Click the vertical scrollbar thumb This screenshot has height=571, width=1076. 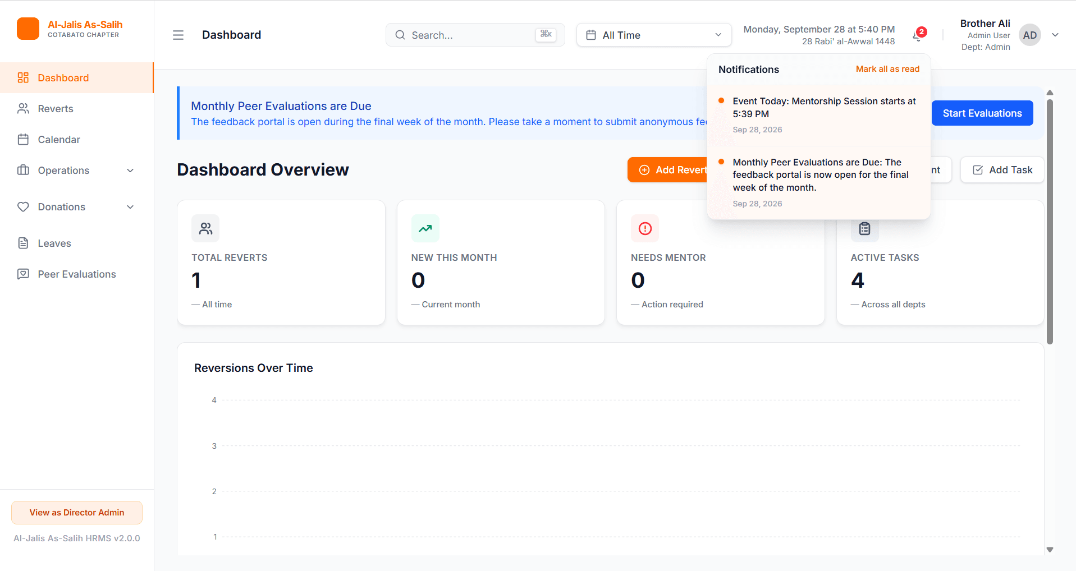pos(1050,222)
